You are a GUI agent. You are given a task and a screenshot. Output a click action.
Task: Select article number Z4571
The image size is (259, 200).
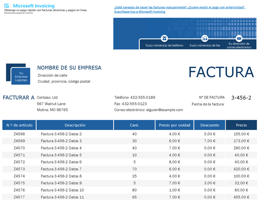(19, 155)
